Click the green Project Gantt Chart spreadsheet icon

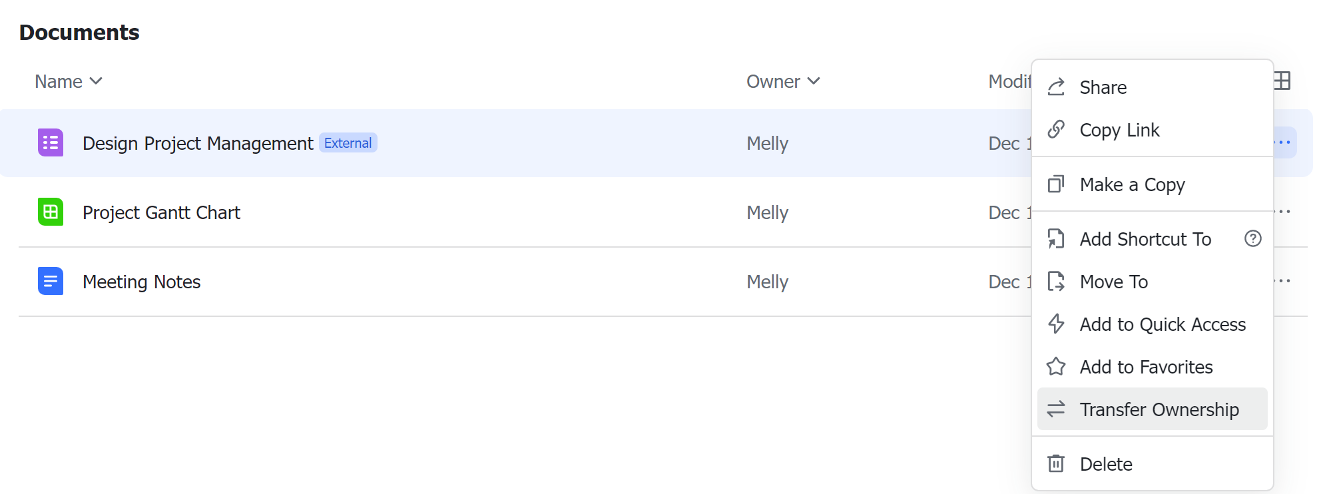(50, 212)
